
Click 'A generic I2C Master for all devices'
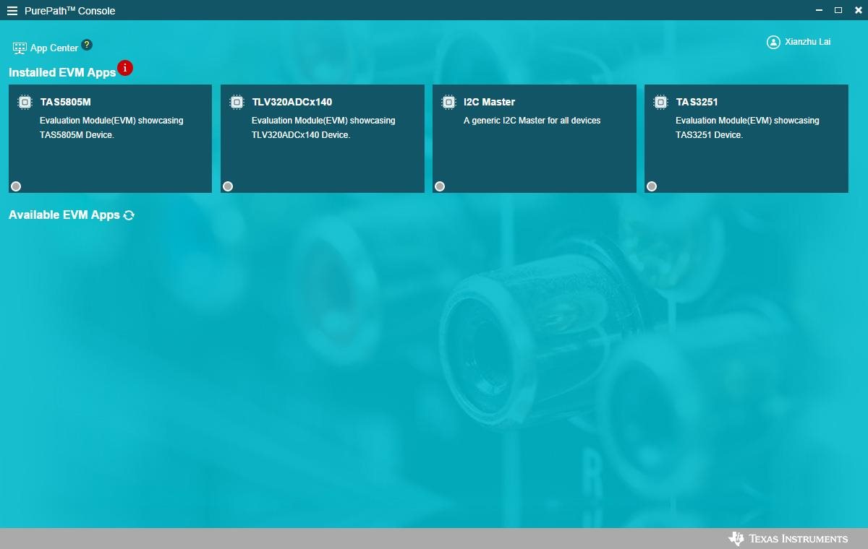point(532,121)
